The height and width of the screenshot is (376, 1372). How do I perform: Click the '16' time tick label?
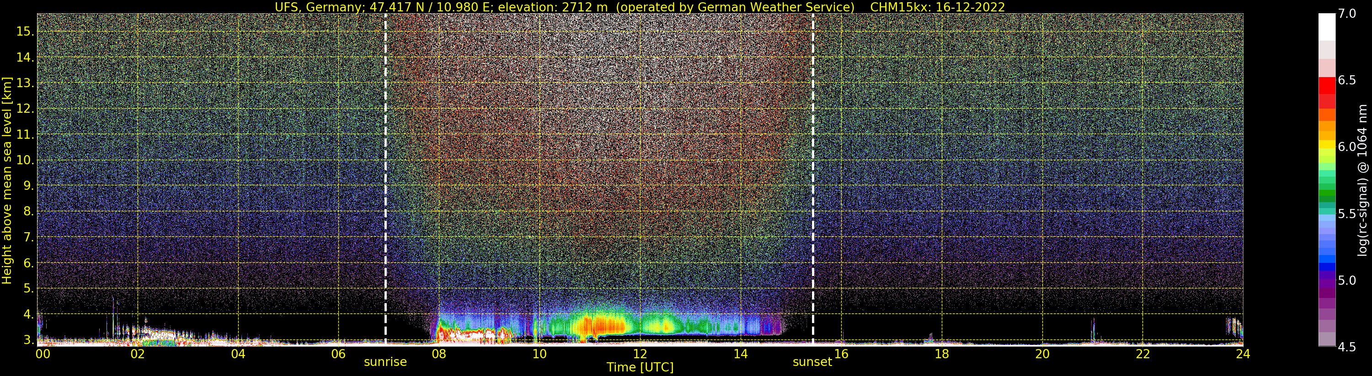pyautogui.click(x=841, y=354)
